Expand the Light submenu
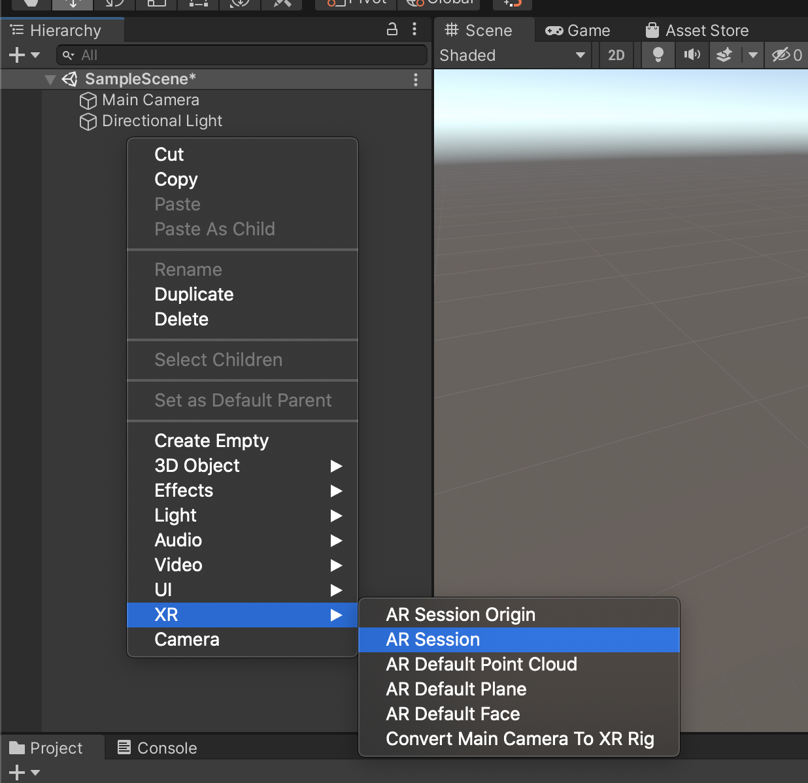808x783 pixels. coord(243,515)
